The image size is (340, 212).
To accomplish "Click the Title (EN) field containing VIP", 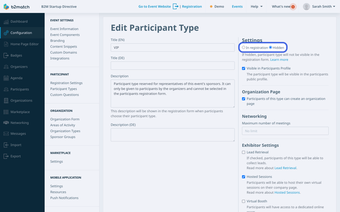I will (172, 48).
